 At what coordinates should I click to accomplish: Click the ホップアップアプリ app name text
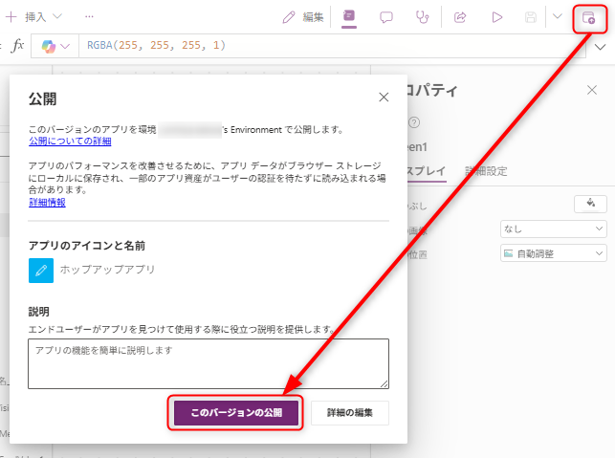pyautogui.click(x=107, y=270)
